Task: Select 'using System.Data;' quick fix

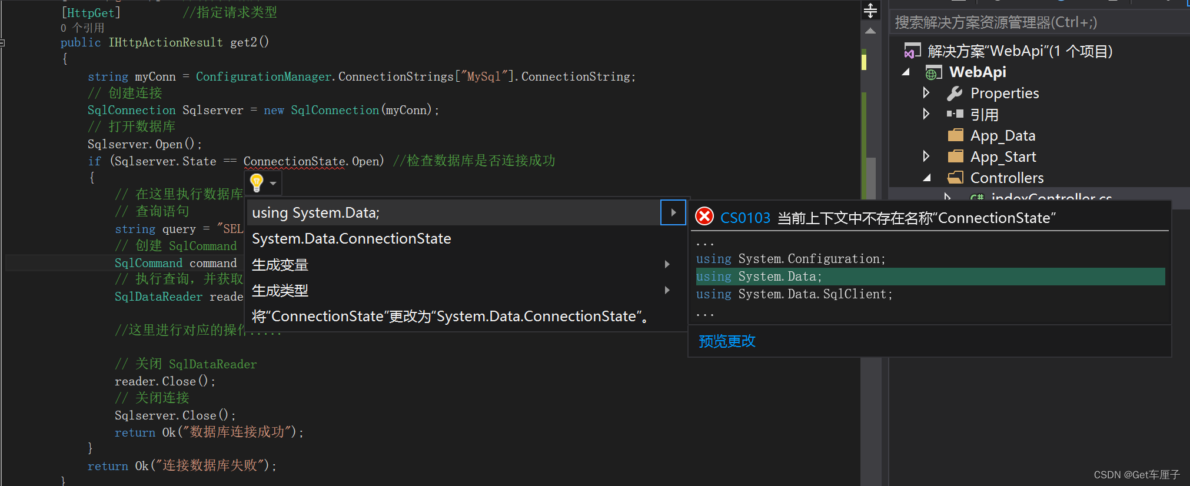Action: [454, 212]
